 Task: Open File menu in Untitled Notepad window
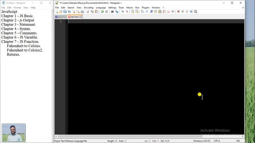tap(3, 8)
